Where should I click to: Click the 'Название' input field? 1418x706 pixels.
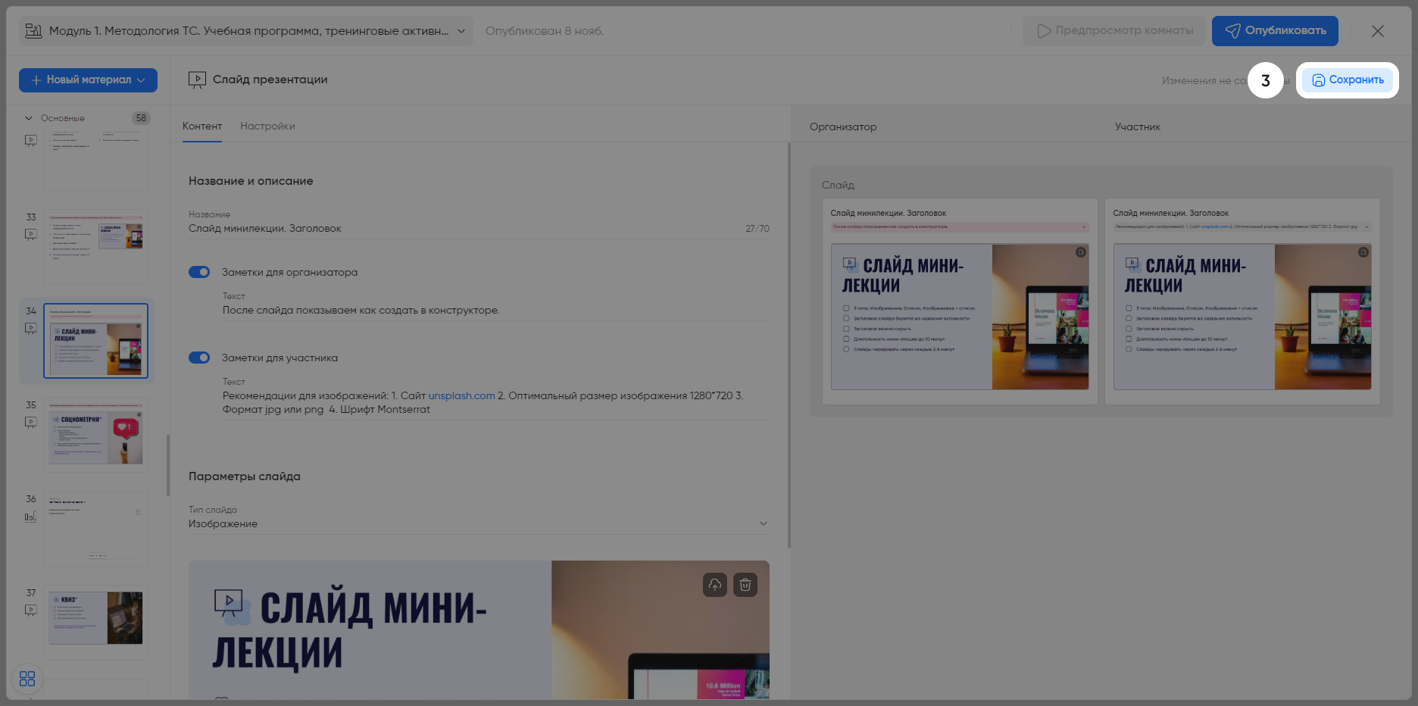pos(479,228)
